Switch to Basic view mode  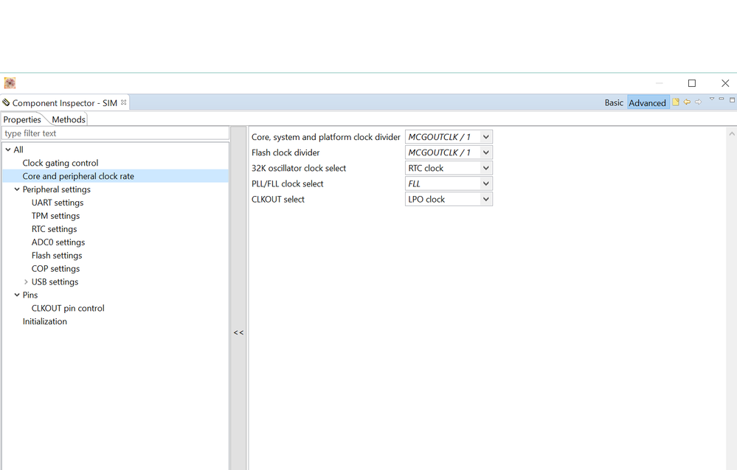614,103
